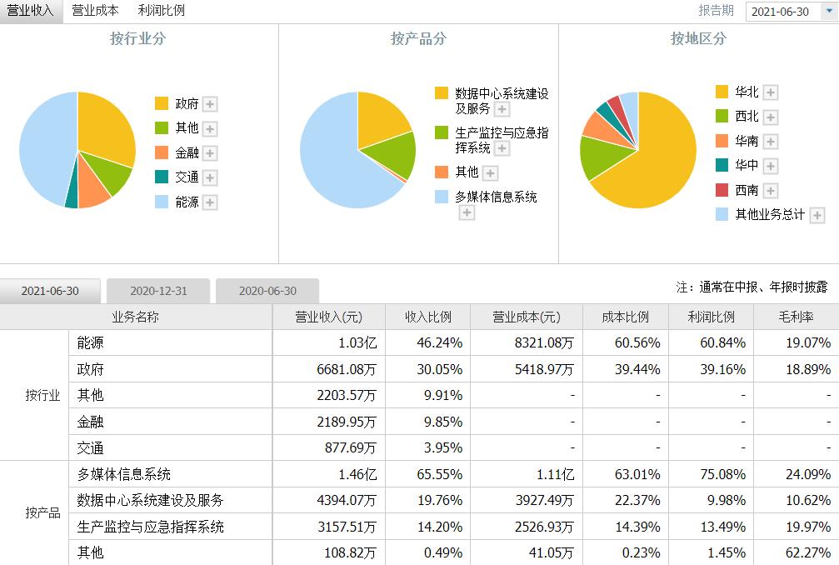Click the 能源 row name in table
The width and height of the screenshot is (839, 565).
point(90,343)
